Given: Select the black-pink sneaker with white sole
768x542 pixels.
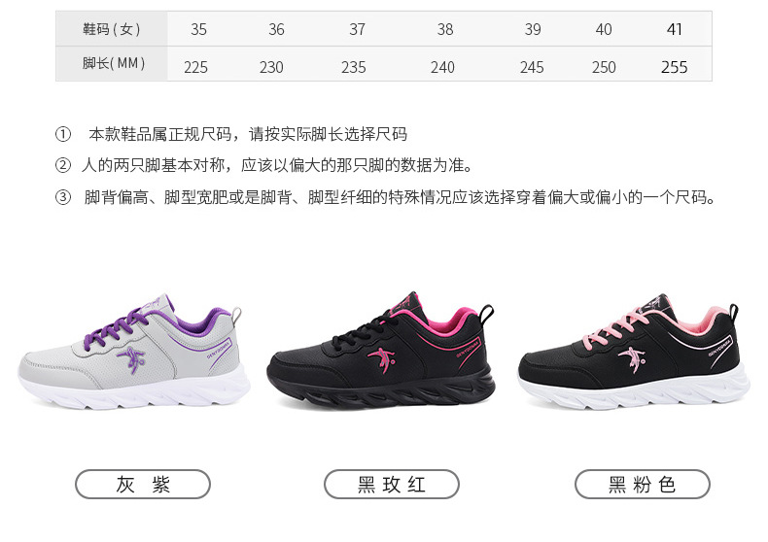Looking at the screenshot, I should (633, 352).
